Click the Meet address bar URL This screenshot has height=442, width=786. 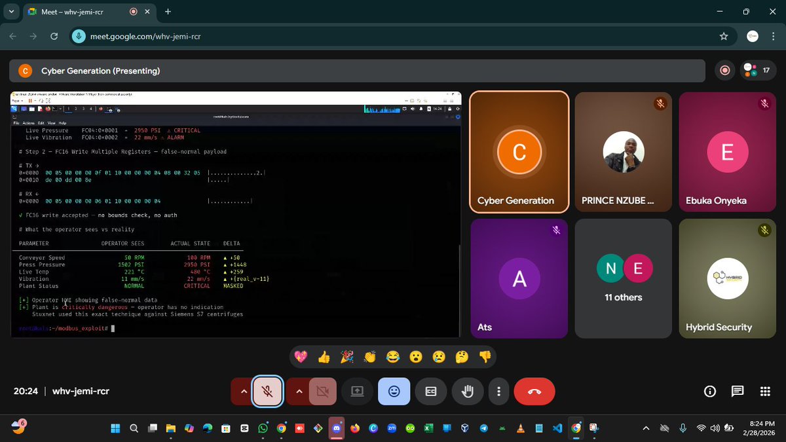pyautogui.click(x=145, y=37)
